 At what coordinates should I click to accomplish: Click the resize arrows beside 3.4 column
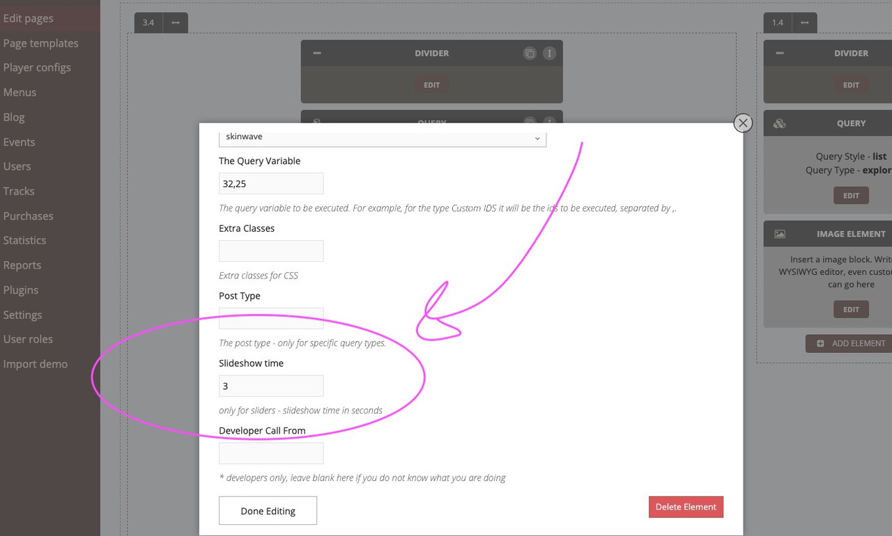tap(176, 23)
